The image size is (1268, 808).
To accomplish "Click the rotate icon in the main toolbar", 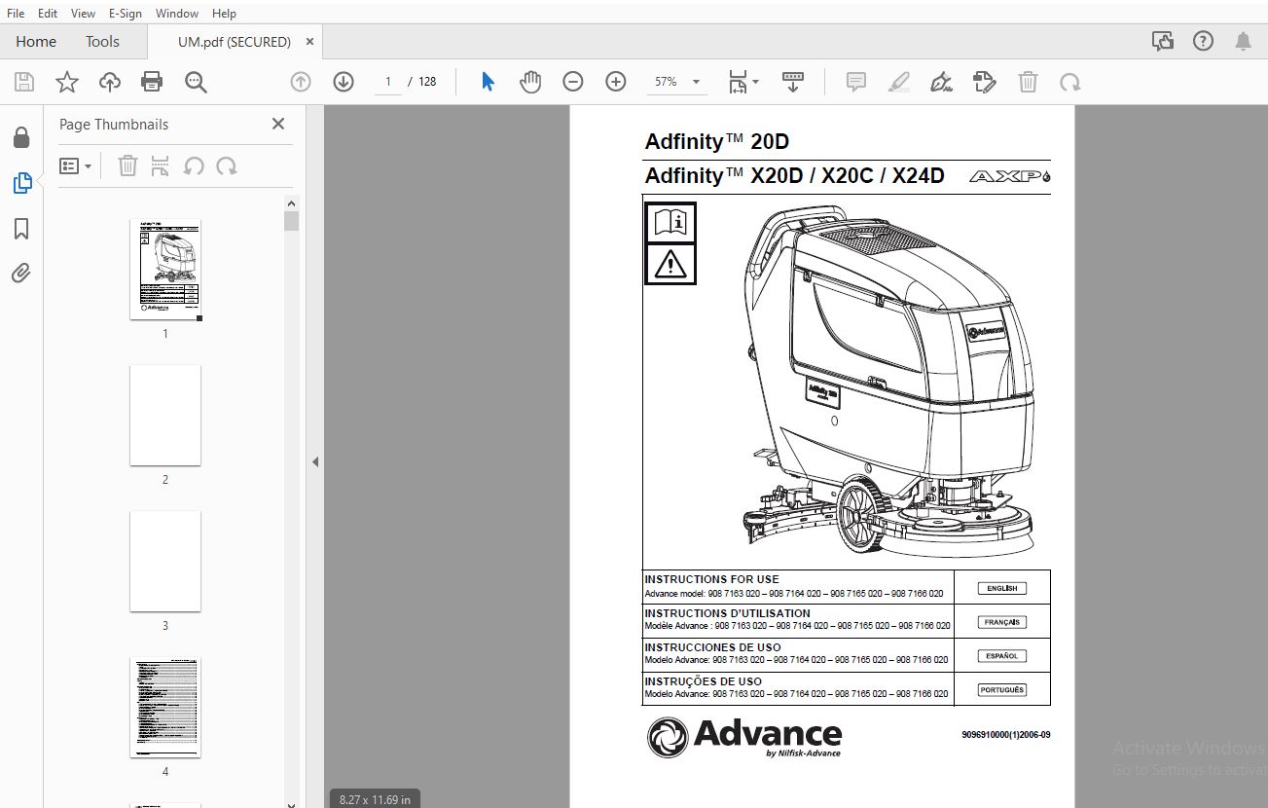I will point(1070,83).
